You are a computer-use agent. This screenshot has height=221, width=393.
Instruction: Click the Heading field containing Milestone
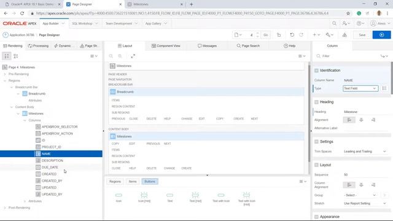(x=365, y=112)
